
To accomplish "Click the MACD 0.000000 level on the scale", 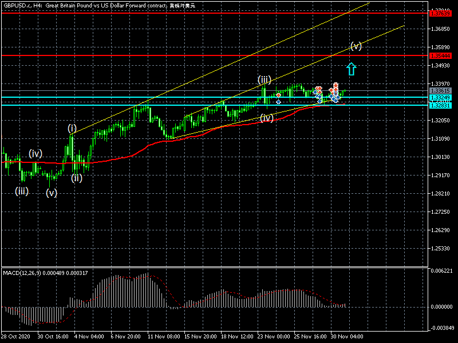I will tap(441, 307).
